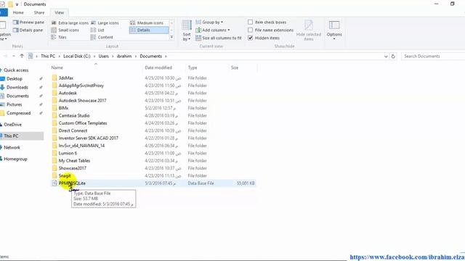Switch to Large icons layout
The height and width of the screenshot is (261, 465).
105,22
